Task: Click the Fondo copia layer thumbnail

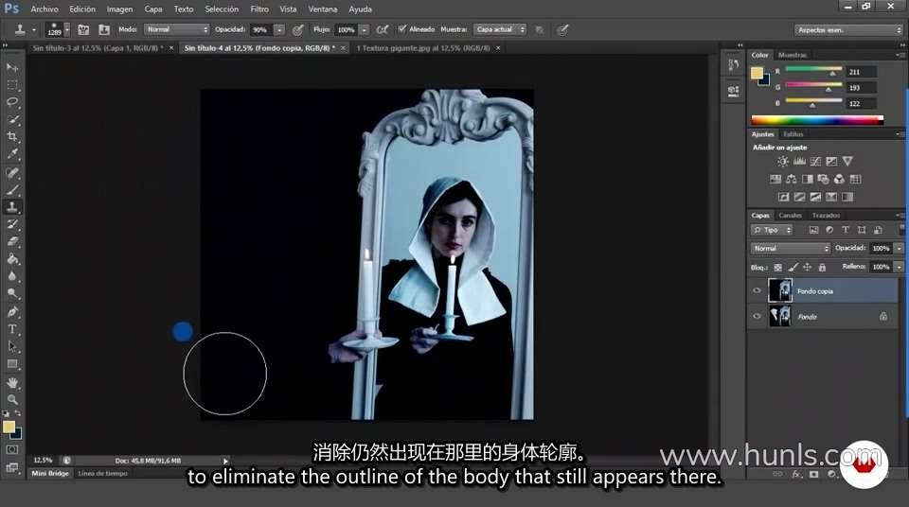Action: point(779,290)
